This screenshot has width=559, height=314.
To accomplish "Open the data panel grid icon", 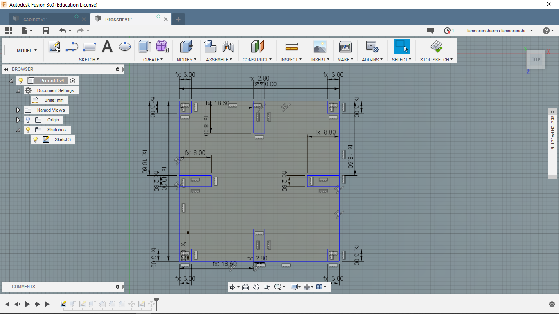I will click(x=8, y=31).
